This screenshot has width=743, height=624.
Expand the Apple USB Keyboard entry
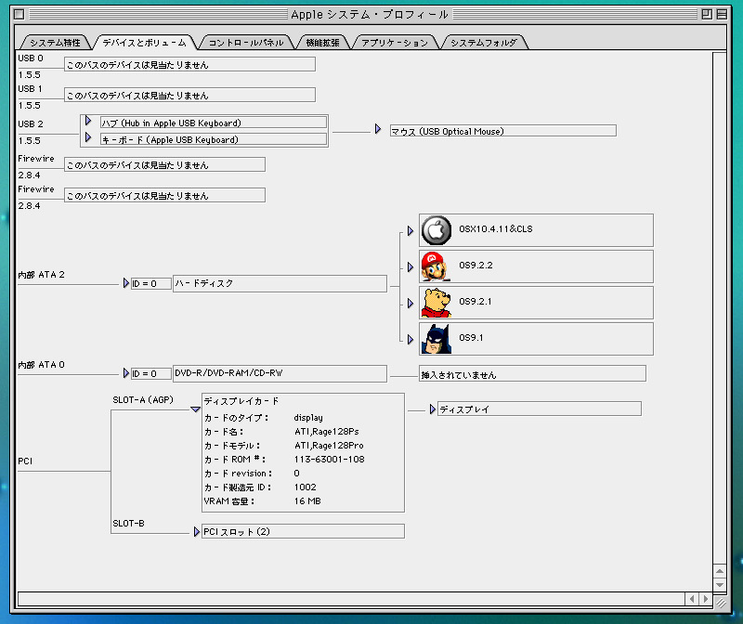pyautogui.click(x=88, y=138)
